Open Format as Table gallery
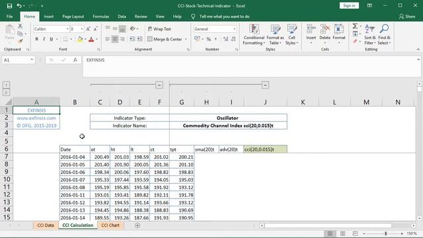The height and width of the screenshot is (238, 423). (x=275, y=34)
